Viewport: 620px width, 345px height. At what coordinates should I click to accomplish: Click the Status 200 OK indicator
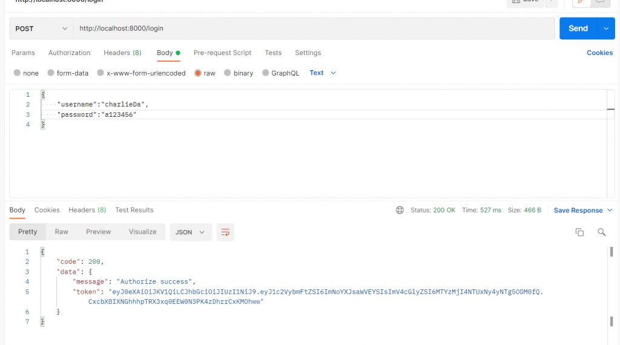tap(432, 210)
